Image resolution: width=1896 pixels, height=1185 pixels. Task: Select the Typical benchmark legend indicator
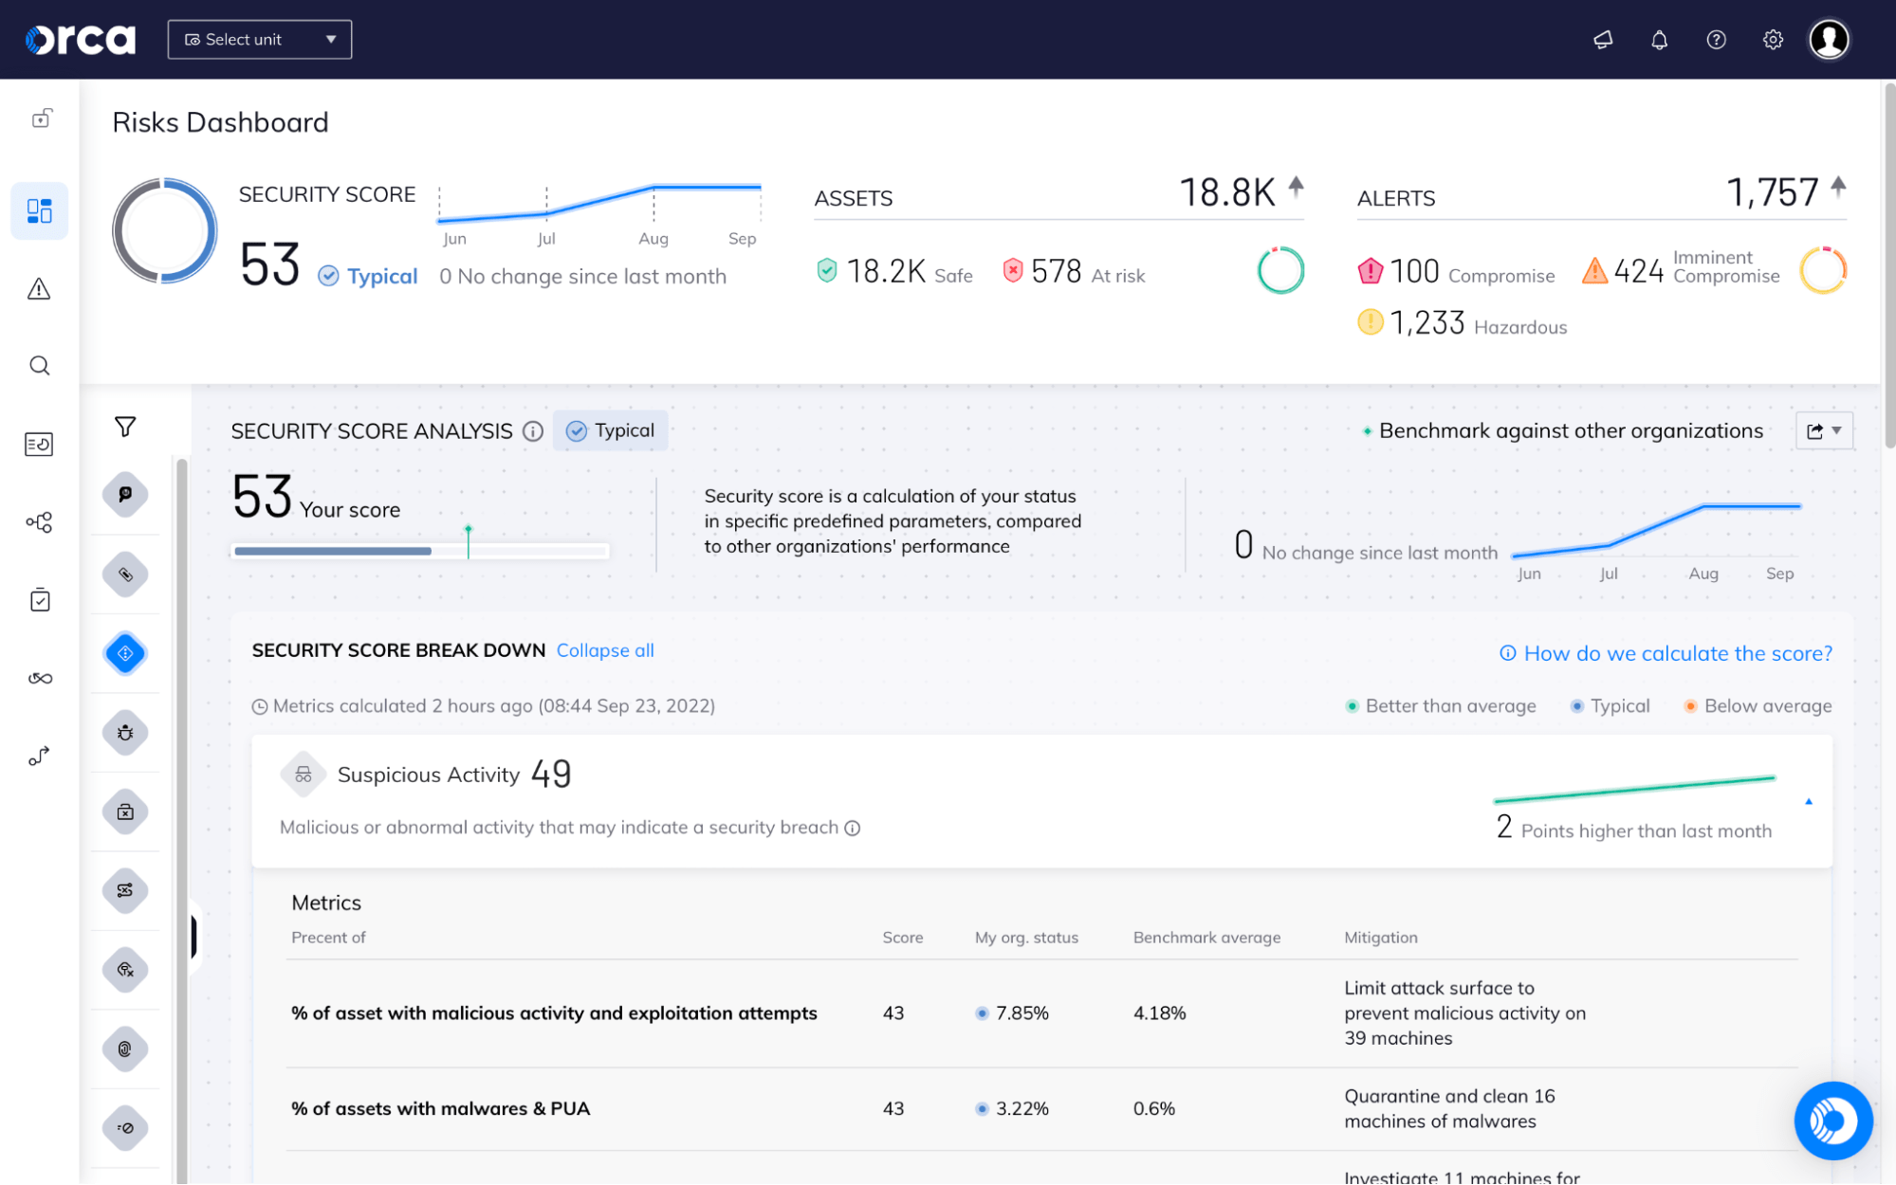point(1610,705)
